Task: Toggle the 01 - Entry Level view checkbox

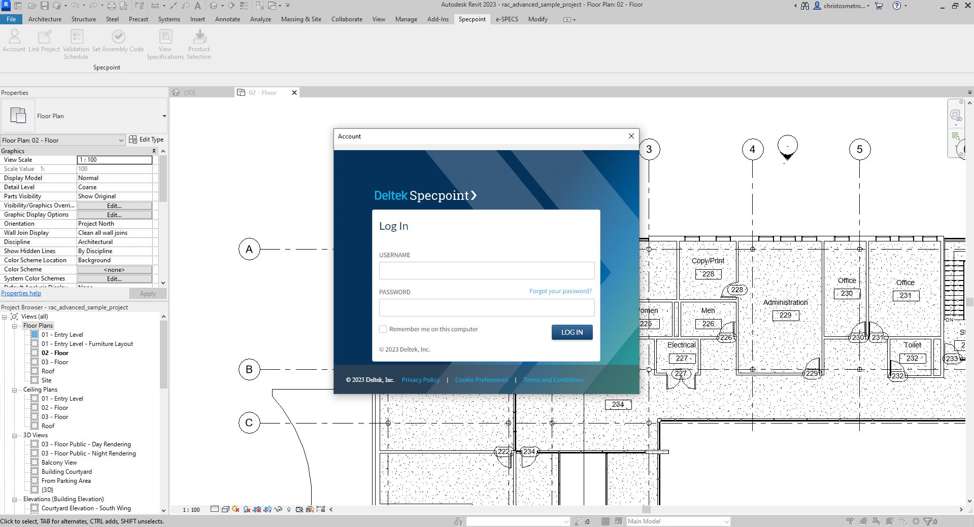Action: coord(35,335)
